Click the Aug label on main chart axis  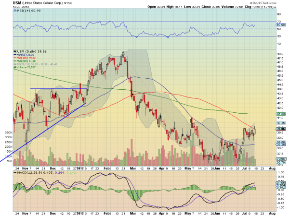(x=272, y=168)
